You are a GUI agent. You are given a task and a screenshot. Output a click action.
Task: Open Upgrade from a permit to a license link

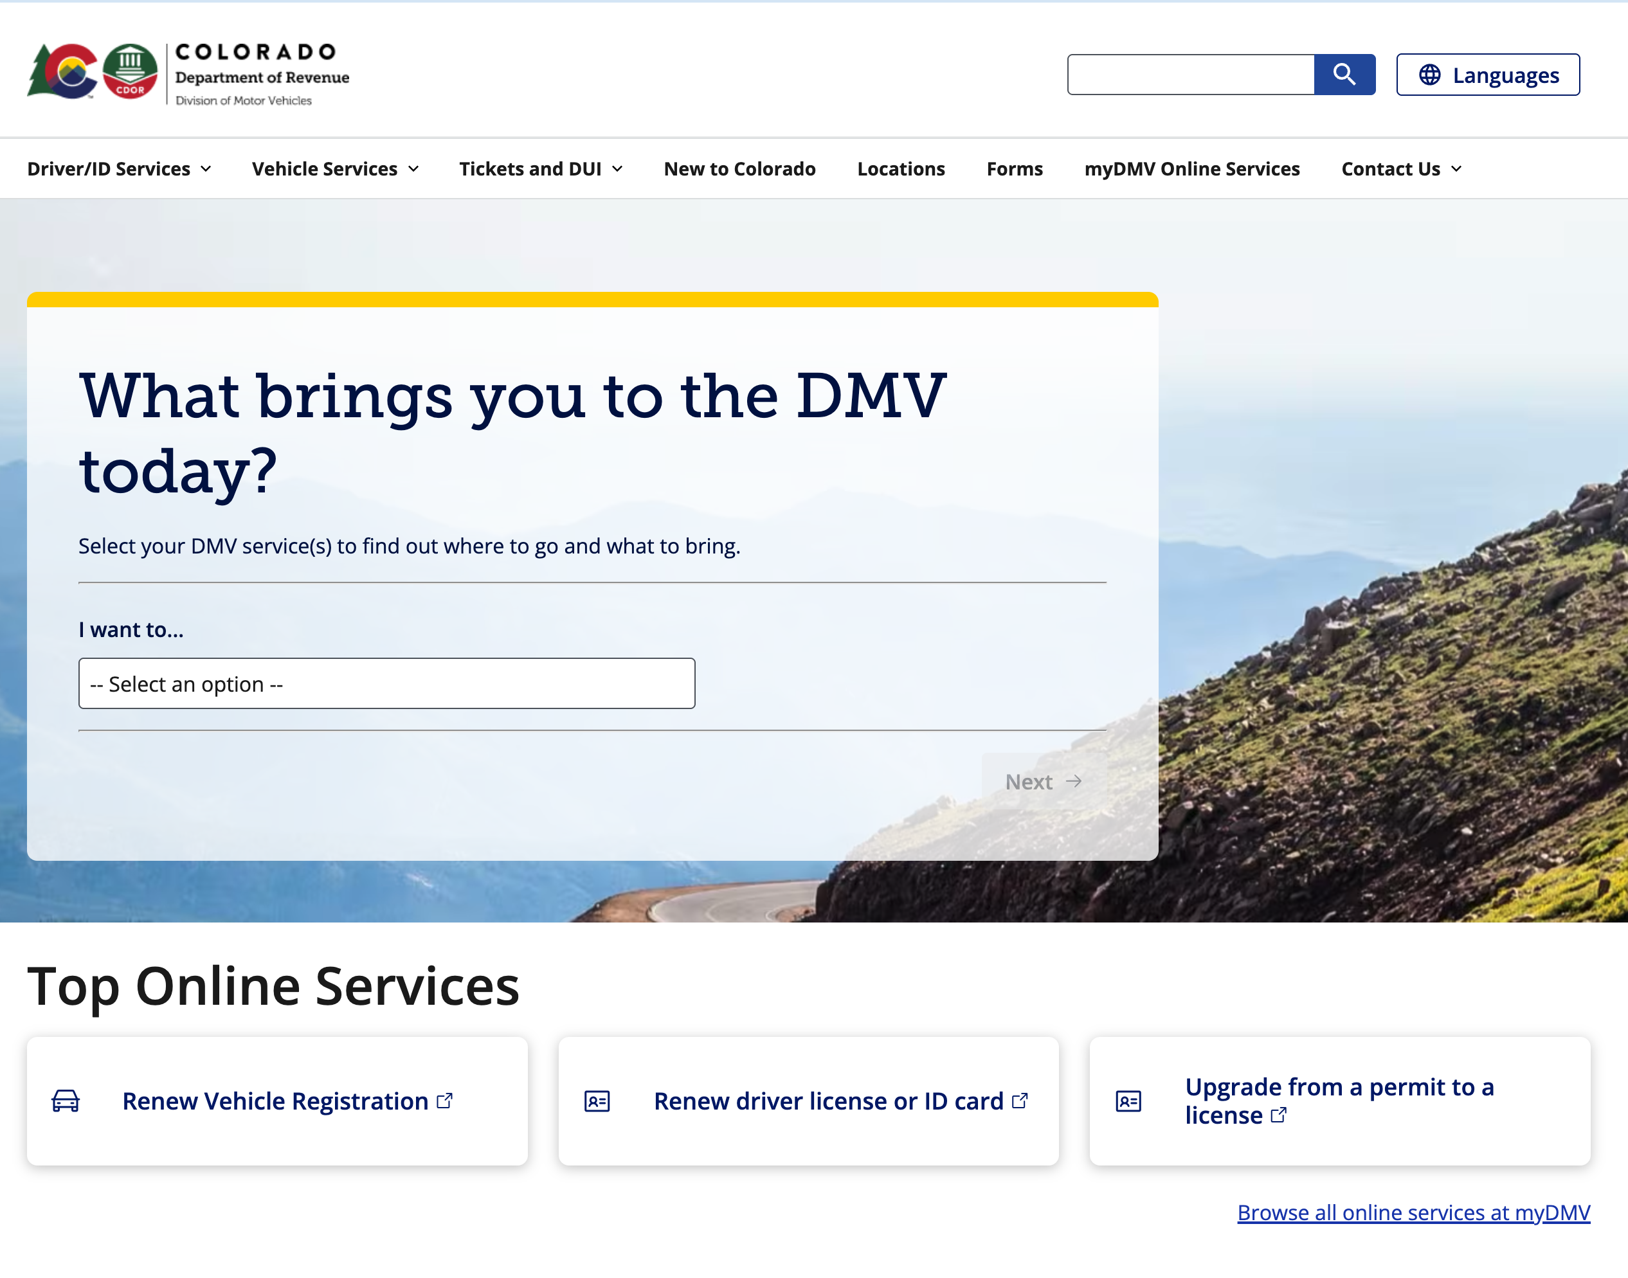click(x=1339, y=1101)
